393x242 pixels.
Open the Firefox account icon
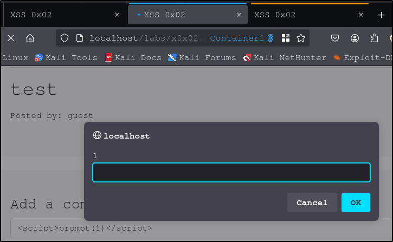tap(355, 38)
